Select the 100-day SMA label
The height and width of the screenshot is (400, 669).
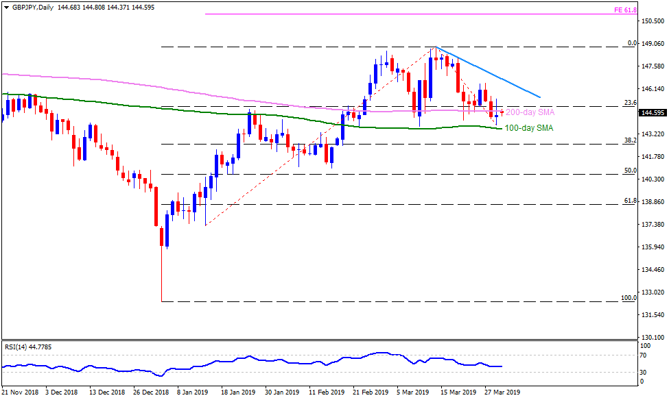click(529, 128)
